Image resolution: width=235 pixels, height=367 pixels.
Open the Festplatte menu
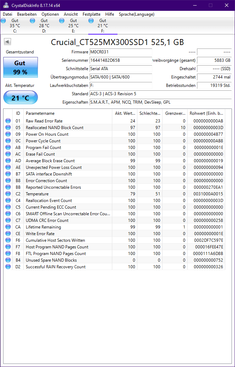click(92, 14)
